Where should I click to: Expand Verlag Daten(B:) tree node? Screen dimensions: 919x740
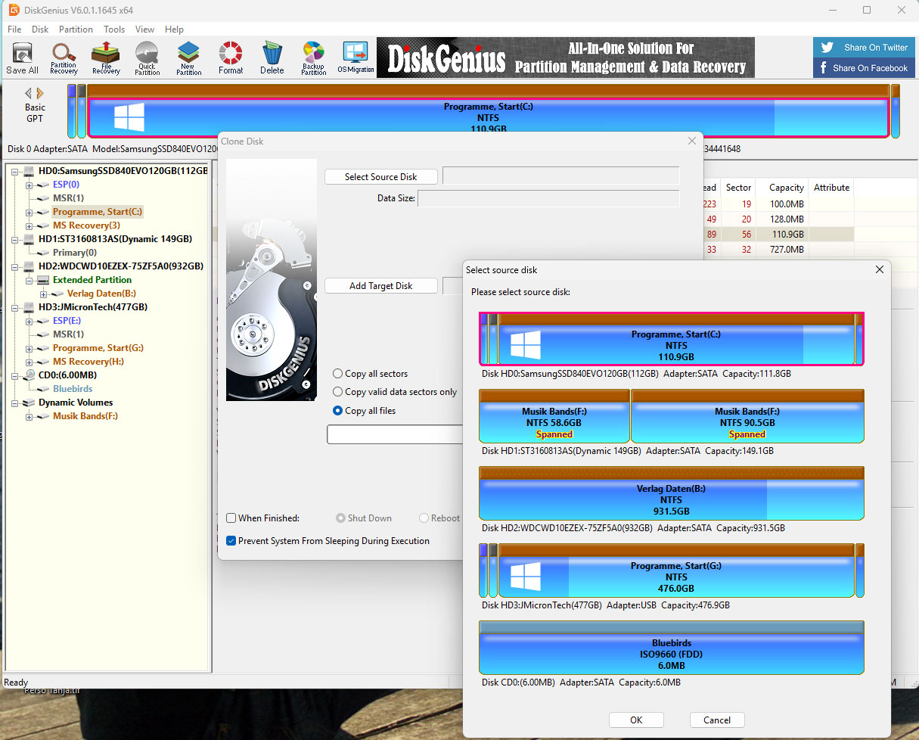(x=43, y=294)
